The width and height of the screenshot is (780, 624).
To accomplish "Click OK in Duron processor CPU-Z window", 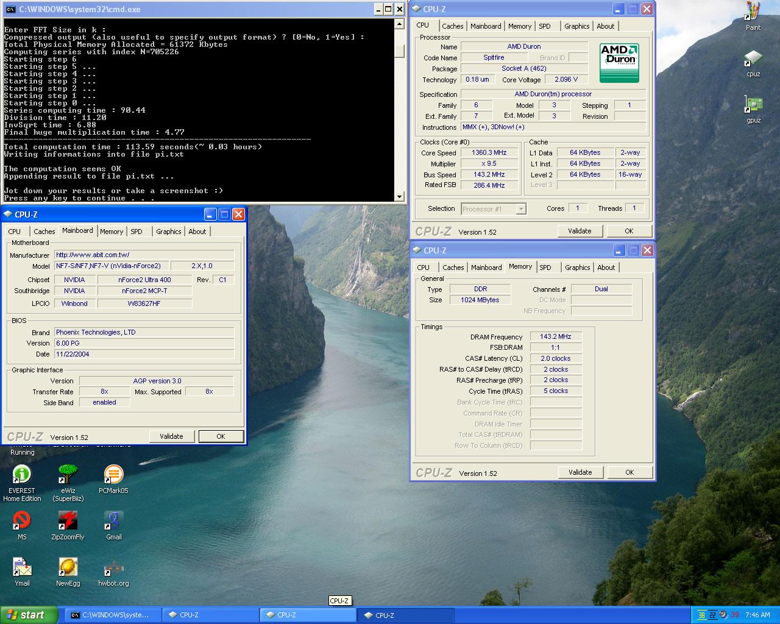I will tap(629, 231).
